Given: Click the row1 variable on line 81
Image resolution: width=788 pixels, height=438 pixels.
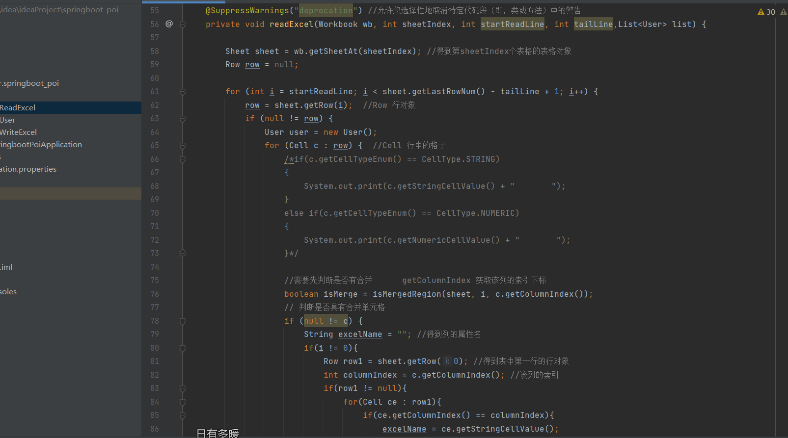Looking at the screenshot, I should (353, 361).
